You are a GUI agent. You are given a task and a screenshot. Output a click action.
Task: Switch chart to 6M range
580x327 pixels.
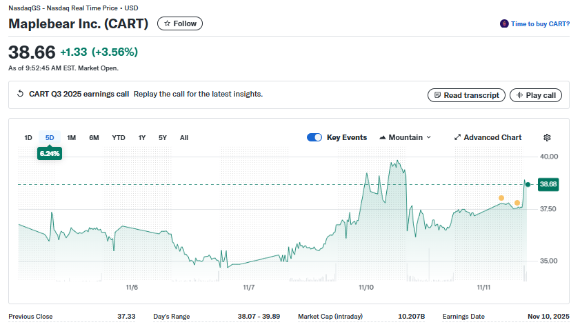click(x=94, y=137)
